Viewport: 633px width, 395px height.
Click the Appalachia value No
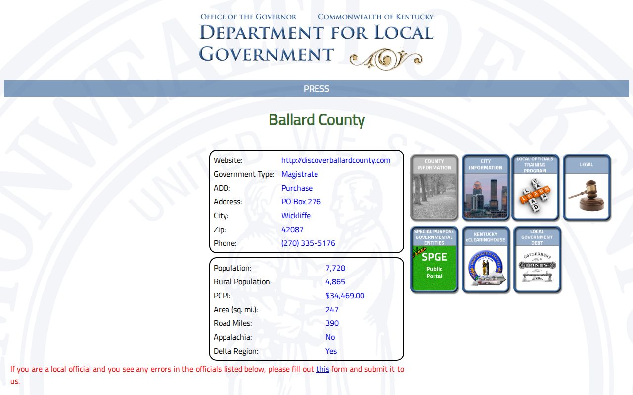[x=330, y=337]
